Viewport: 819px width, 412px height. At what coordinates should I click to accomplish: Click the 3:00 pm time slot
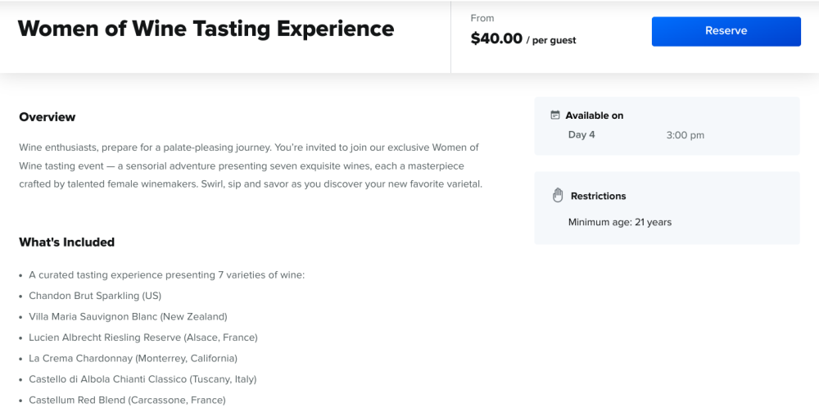pyautogui.click(x=685, y=135)
